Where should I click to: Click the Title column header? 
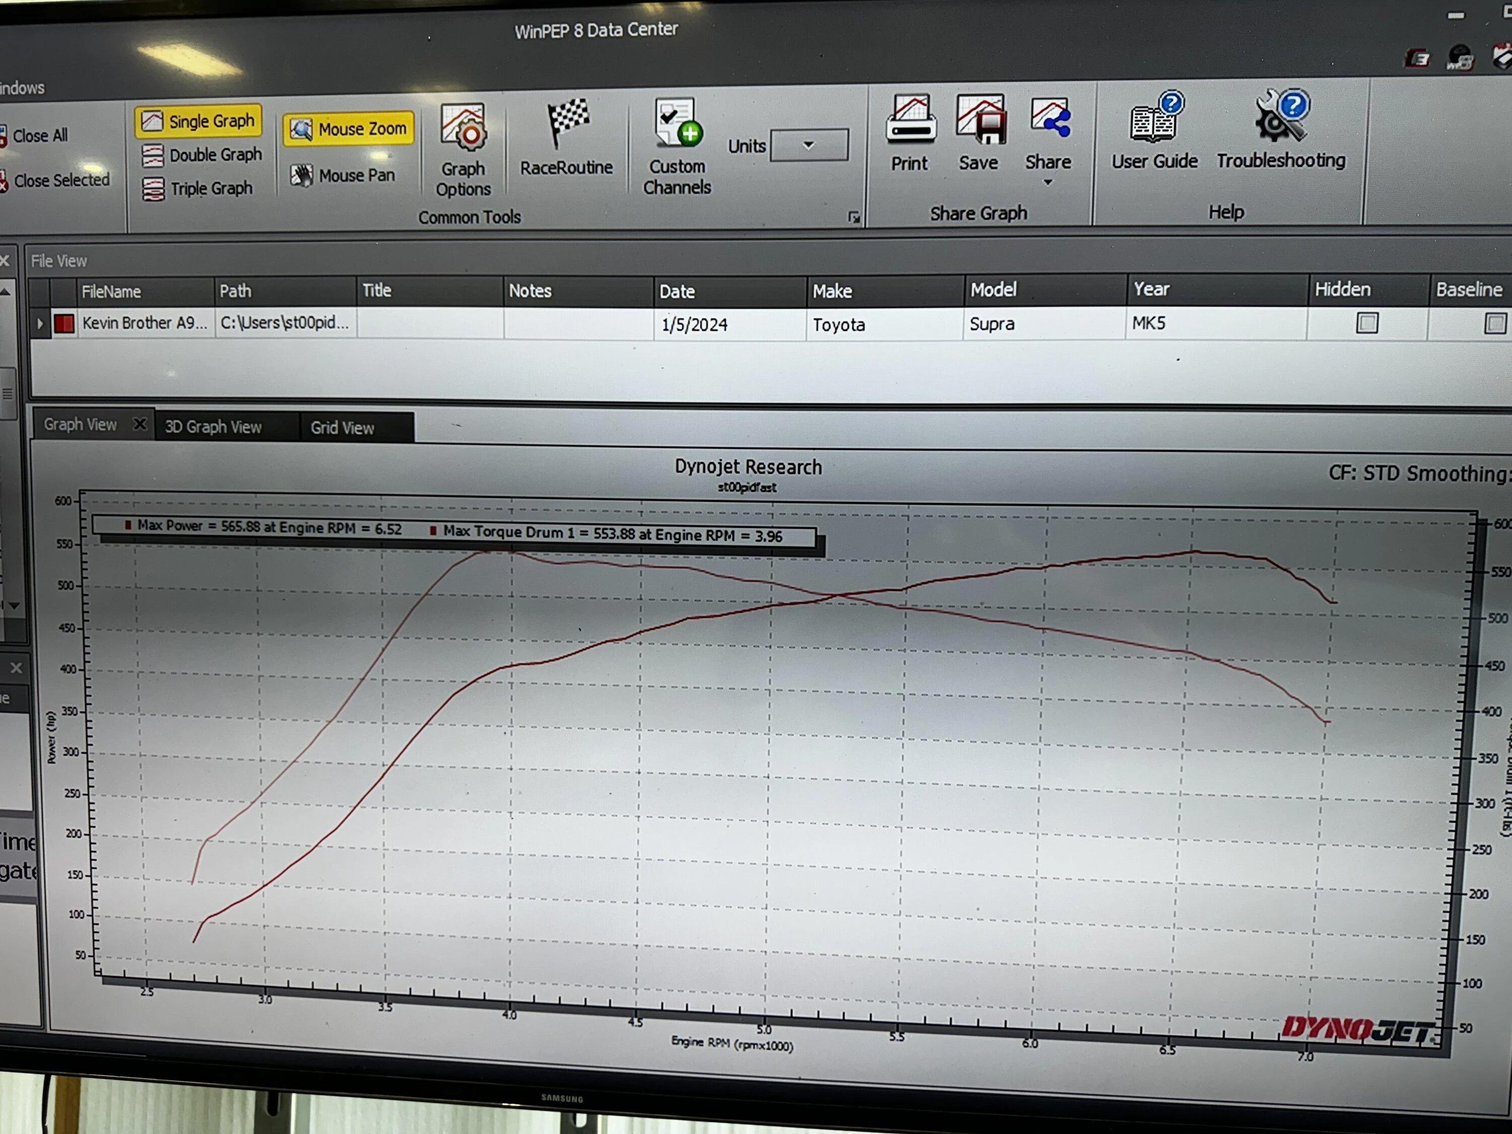pos(429,290)
